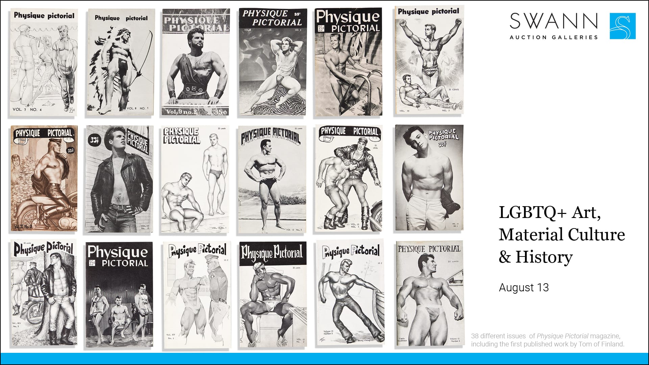Open the Vol. 13 No. 4 bikers cover
Image resolution: width=649 pixels, height=365 pixels.
(x=349, y=178)
